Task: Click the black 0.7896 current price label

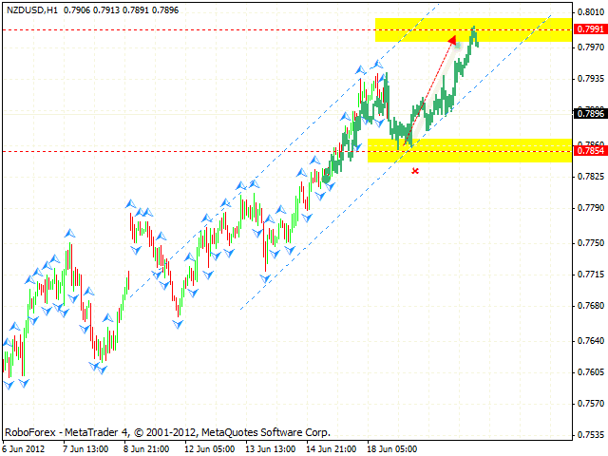Action: 587,114
